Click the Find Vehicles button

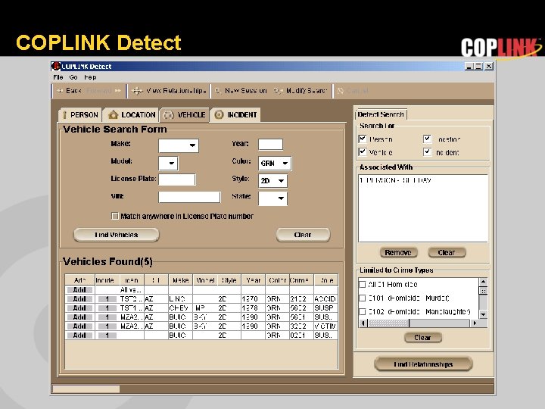pyautogui.click(x=117, y=235)
